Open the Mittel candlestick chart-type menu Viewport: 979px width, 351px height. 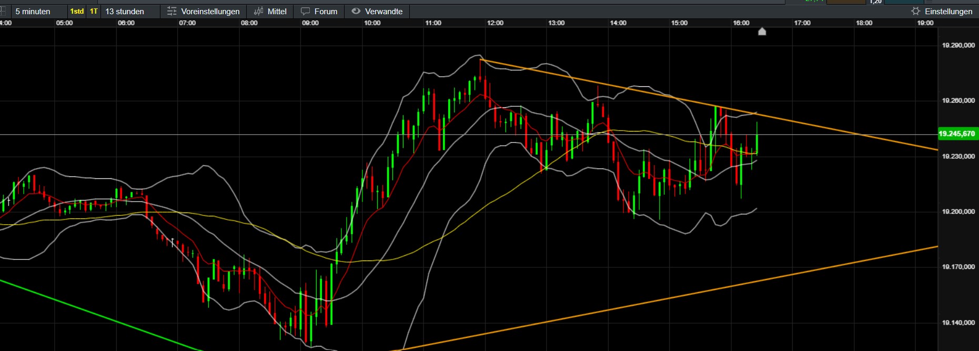270,11
